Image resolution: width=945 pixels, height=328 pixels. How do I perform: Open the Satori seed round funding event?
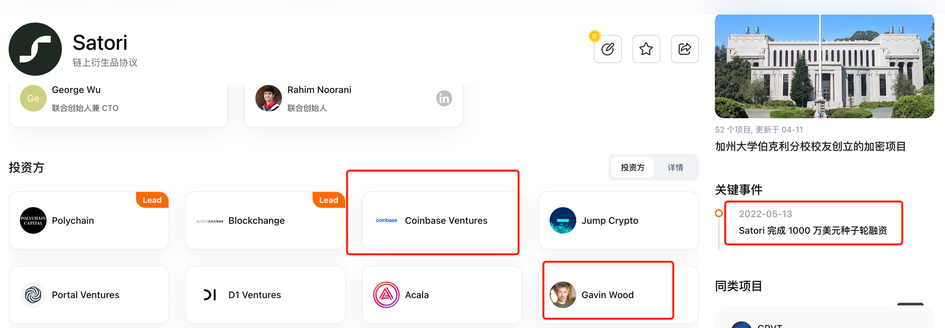[x=813, y=230]
